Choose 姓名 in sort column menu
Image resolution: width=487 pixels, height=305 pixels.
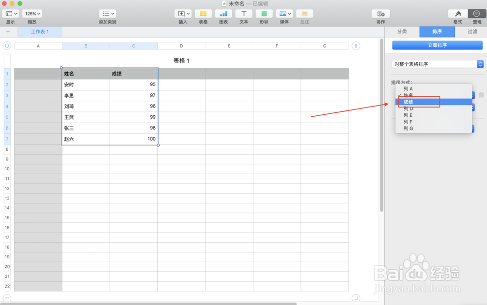coord(433,95)
